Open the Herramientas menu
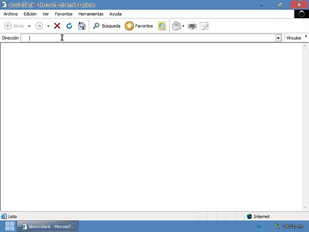Viewport: 309px width, 232px height. click(91, 14)
